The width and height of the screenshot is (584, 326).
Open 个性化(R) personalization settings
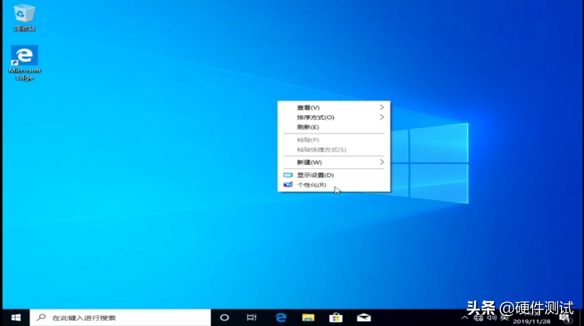pyautogui.click(x=312, y=185)
